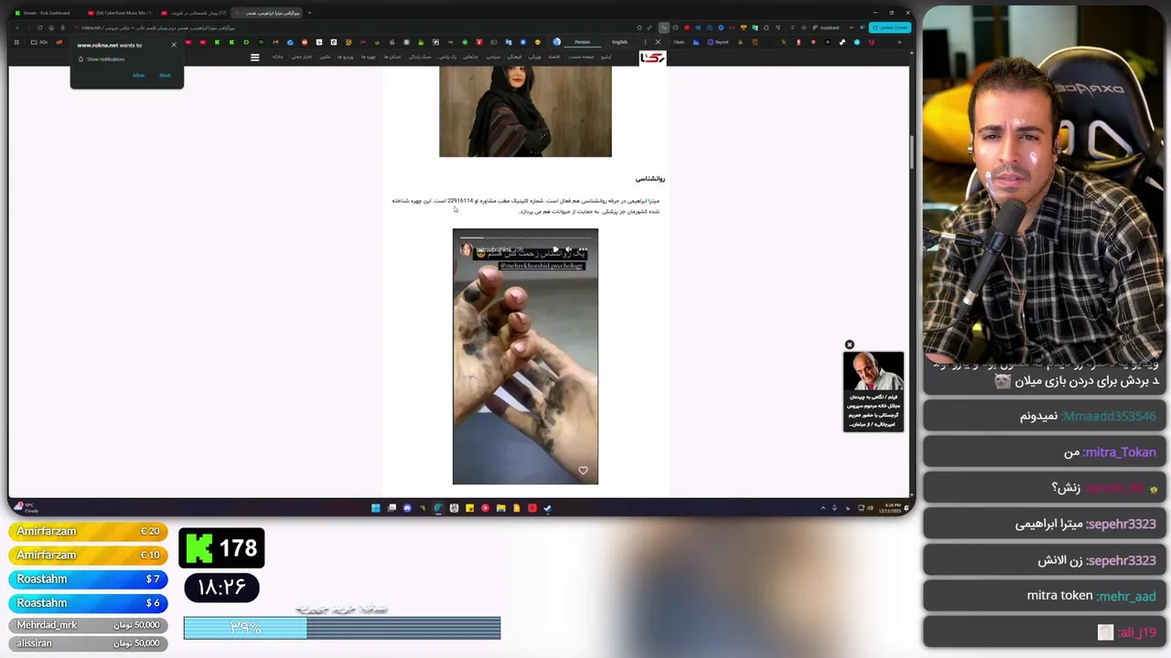Click chat username mitra_Tokan
1171x658 pixels.
[1120, 452]
